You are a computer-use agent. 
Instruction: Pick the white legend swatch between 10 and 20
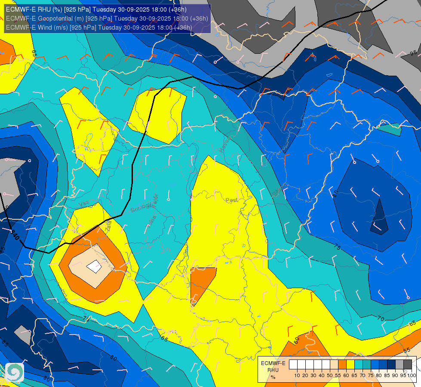(x=301, y=365)
